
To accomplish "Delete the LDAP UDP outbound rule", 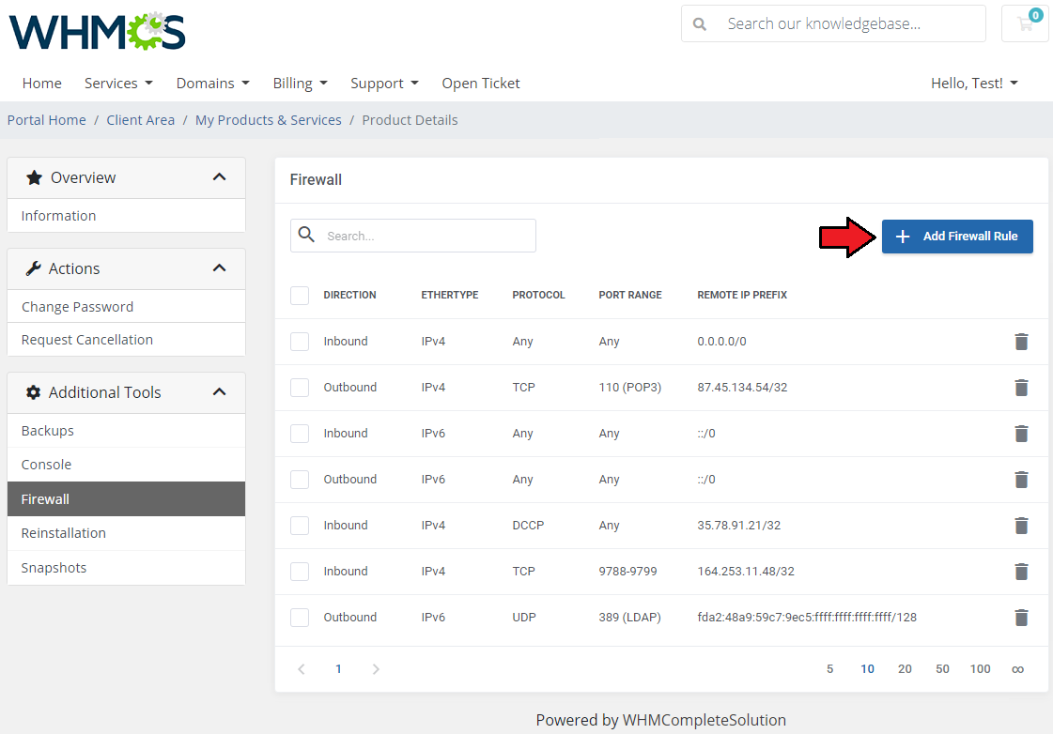I will pos(1021,618).
